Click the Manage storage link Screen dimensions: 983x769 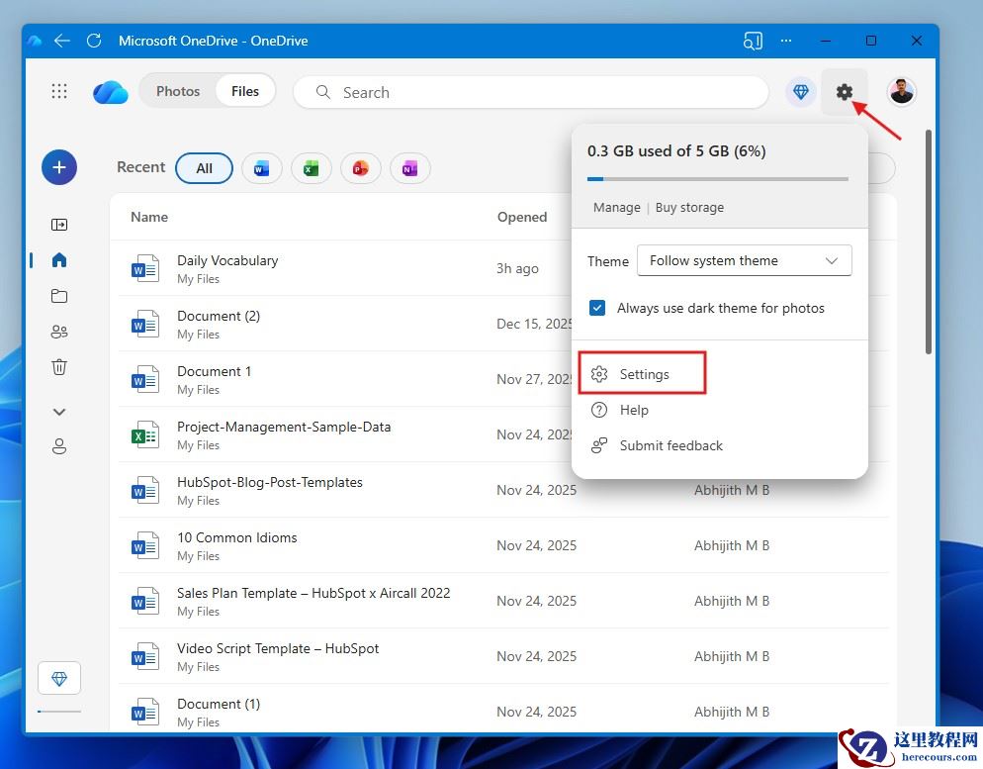click(x=616, y=207)
